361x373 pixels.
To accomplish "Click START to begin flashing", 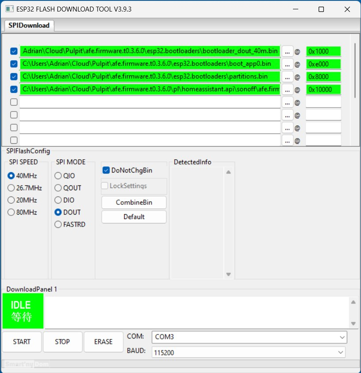I will [22, 342].
